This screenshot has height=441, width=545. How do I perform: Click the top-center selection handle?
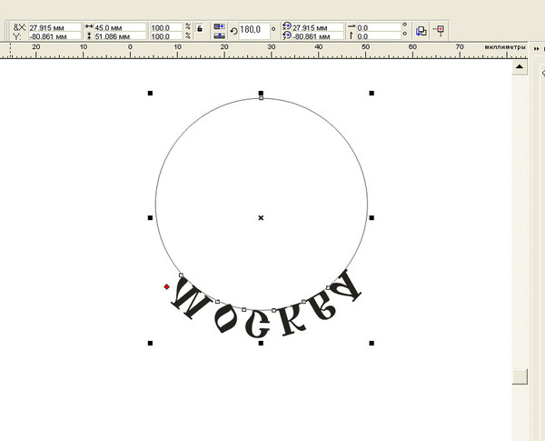(261, 93)
